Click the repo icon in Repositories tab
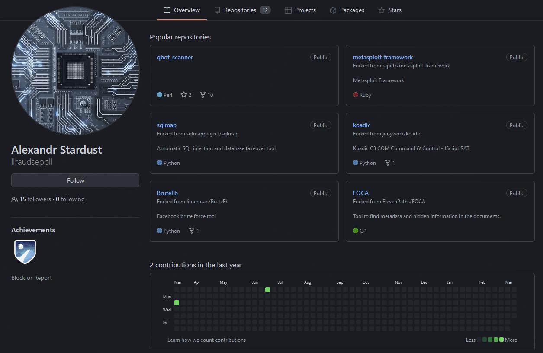 [217, 10]
